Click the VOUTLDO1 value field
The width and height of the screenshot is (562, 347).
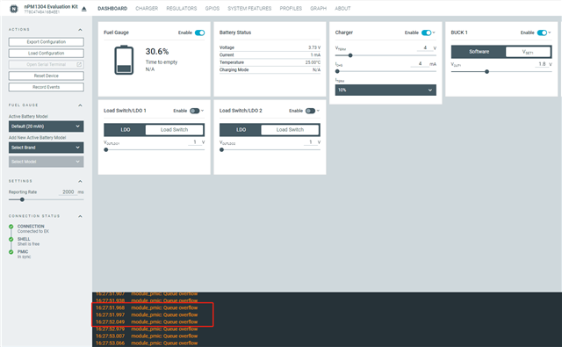pos(195,142)
